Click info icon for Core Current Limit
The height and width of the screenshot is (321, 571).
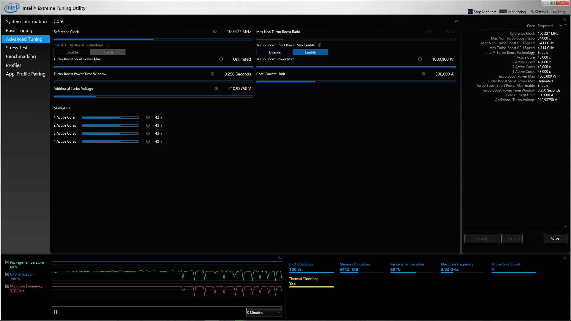pos(423,74)
